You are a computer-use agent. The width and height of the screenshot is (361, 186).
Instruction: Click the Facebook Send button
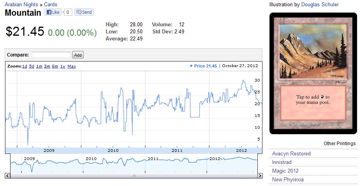click(84, 12)
